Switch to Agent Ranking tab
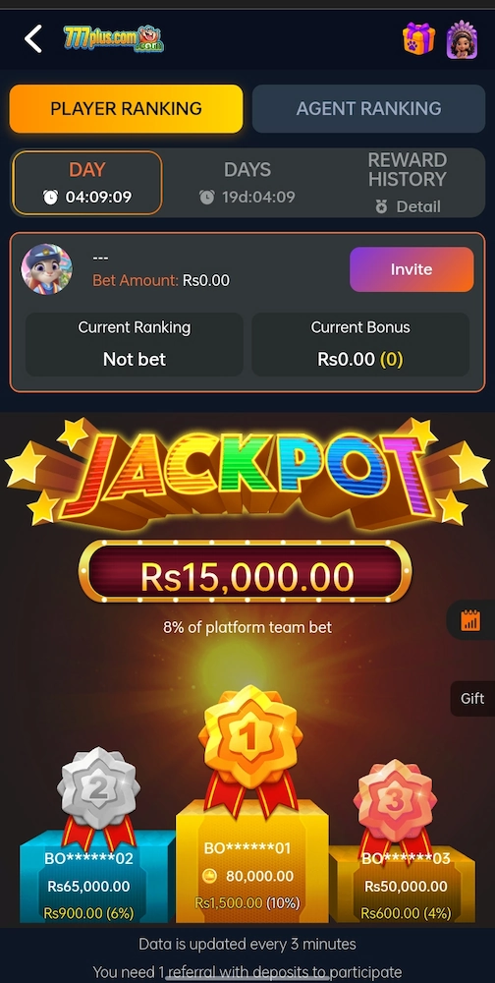 (x=368, y=108)
